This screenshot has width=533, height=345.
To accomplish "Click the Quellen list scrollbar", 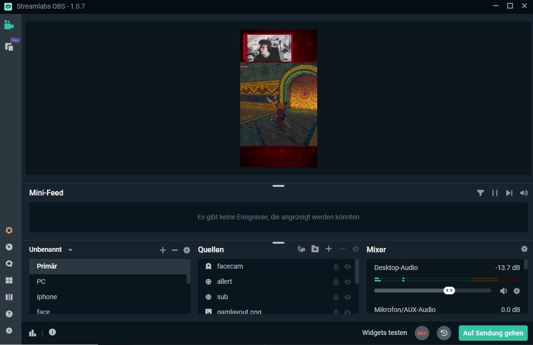I will [356, 272].
